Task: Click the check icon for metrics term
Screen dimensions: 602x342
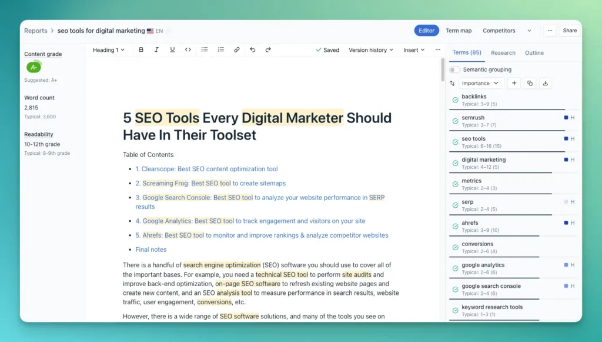Action: [x=456, y=184]
